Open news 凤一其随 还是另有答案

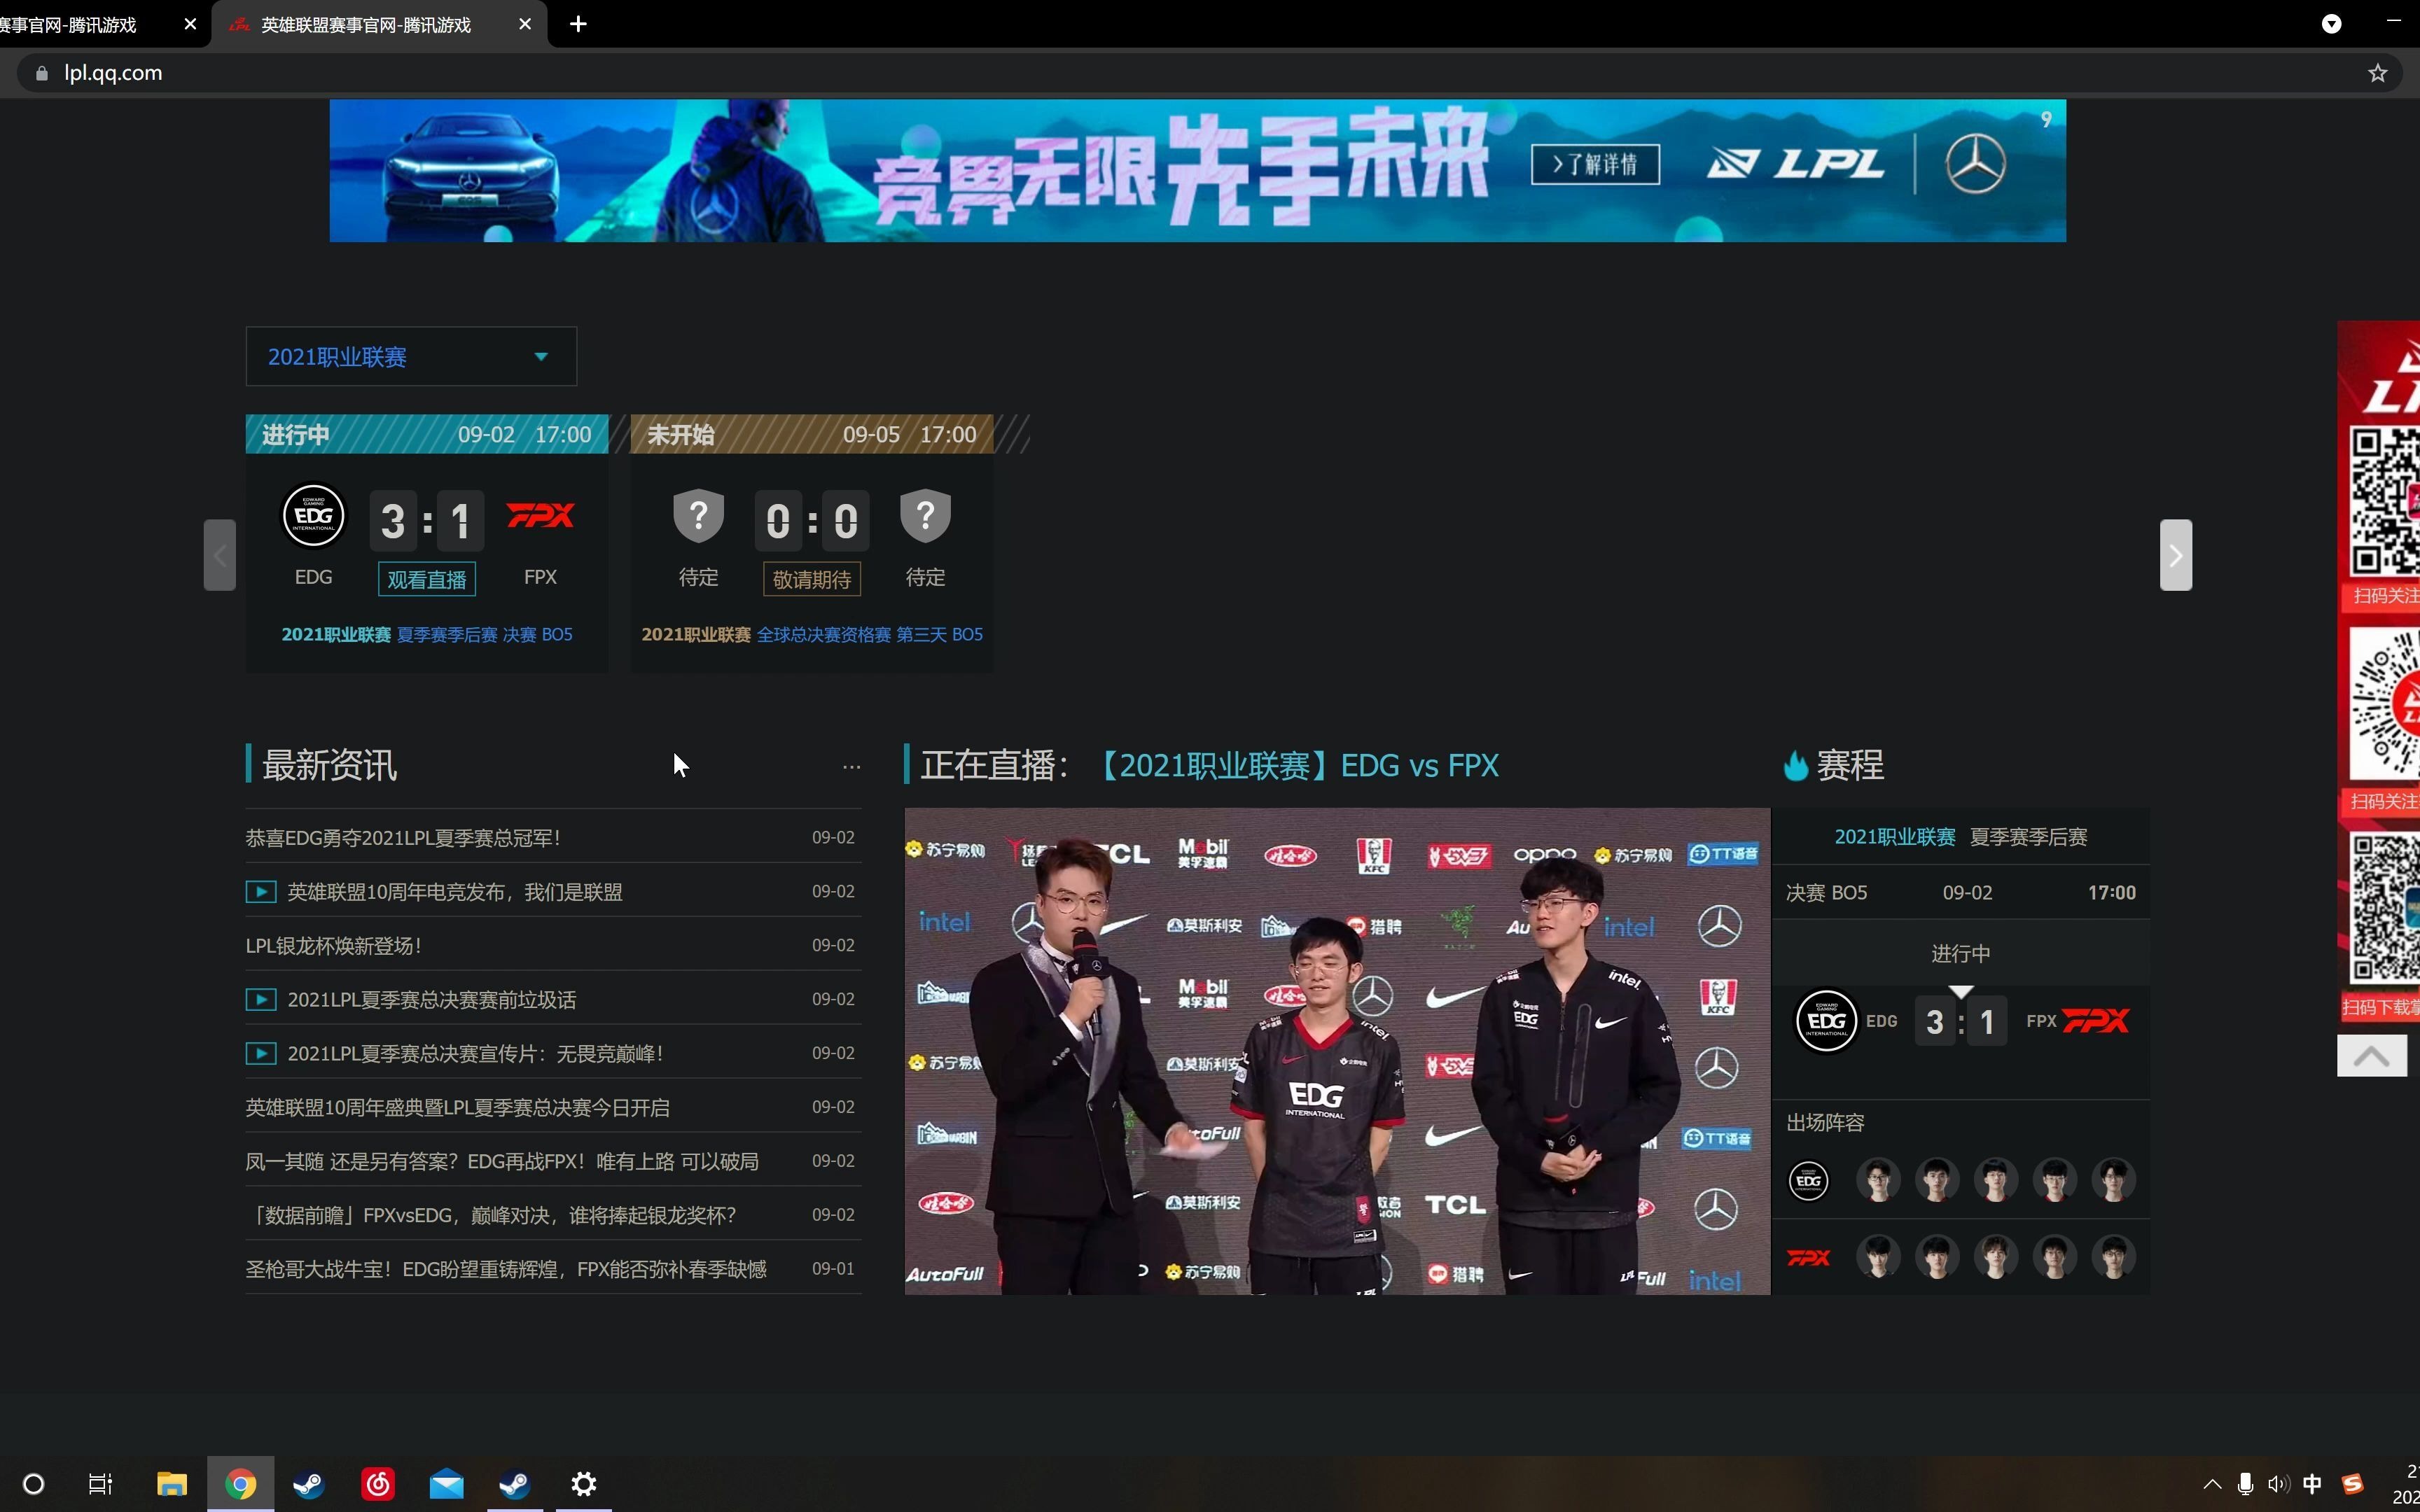[x=502, y=1162]
